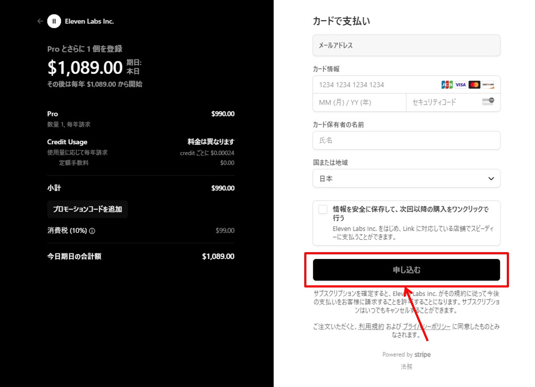Open the consumption tax info icon
This screenshot has width=535, height=387.
92,231
